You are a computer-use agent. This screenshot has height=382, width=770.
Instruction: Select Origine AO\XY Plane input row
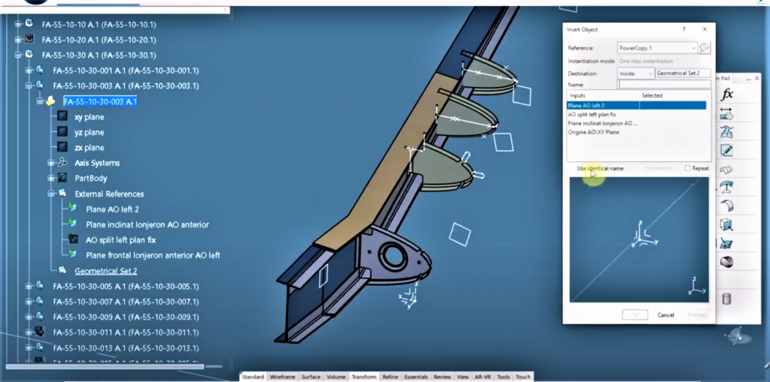593,132
